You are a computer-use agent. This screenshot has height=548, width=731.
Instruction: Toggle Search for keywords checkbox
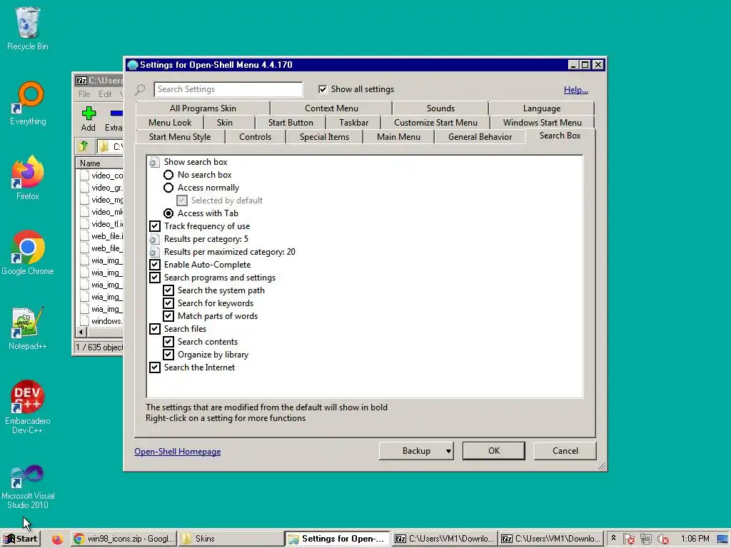coord(168,303)
